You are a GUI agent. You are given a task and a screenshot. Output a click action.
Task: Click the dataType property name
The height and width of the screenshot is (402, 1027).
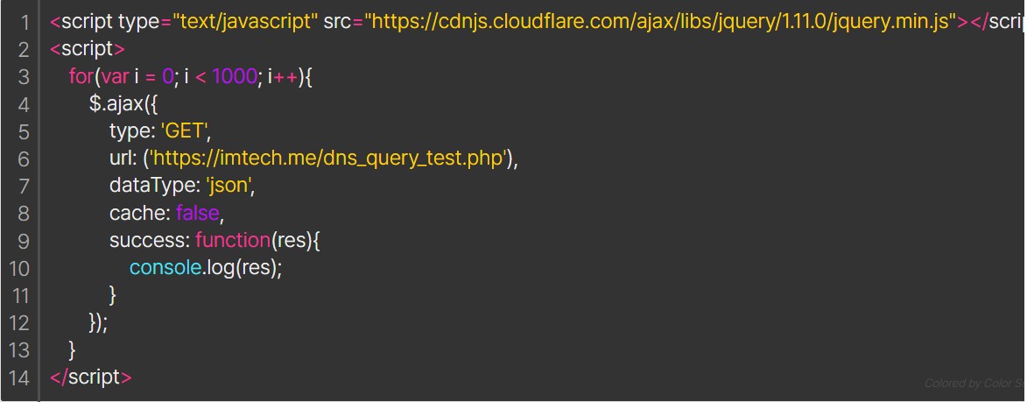(x=154, y=186)
